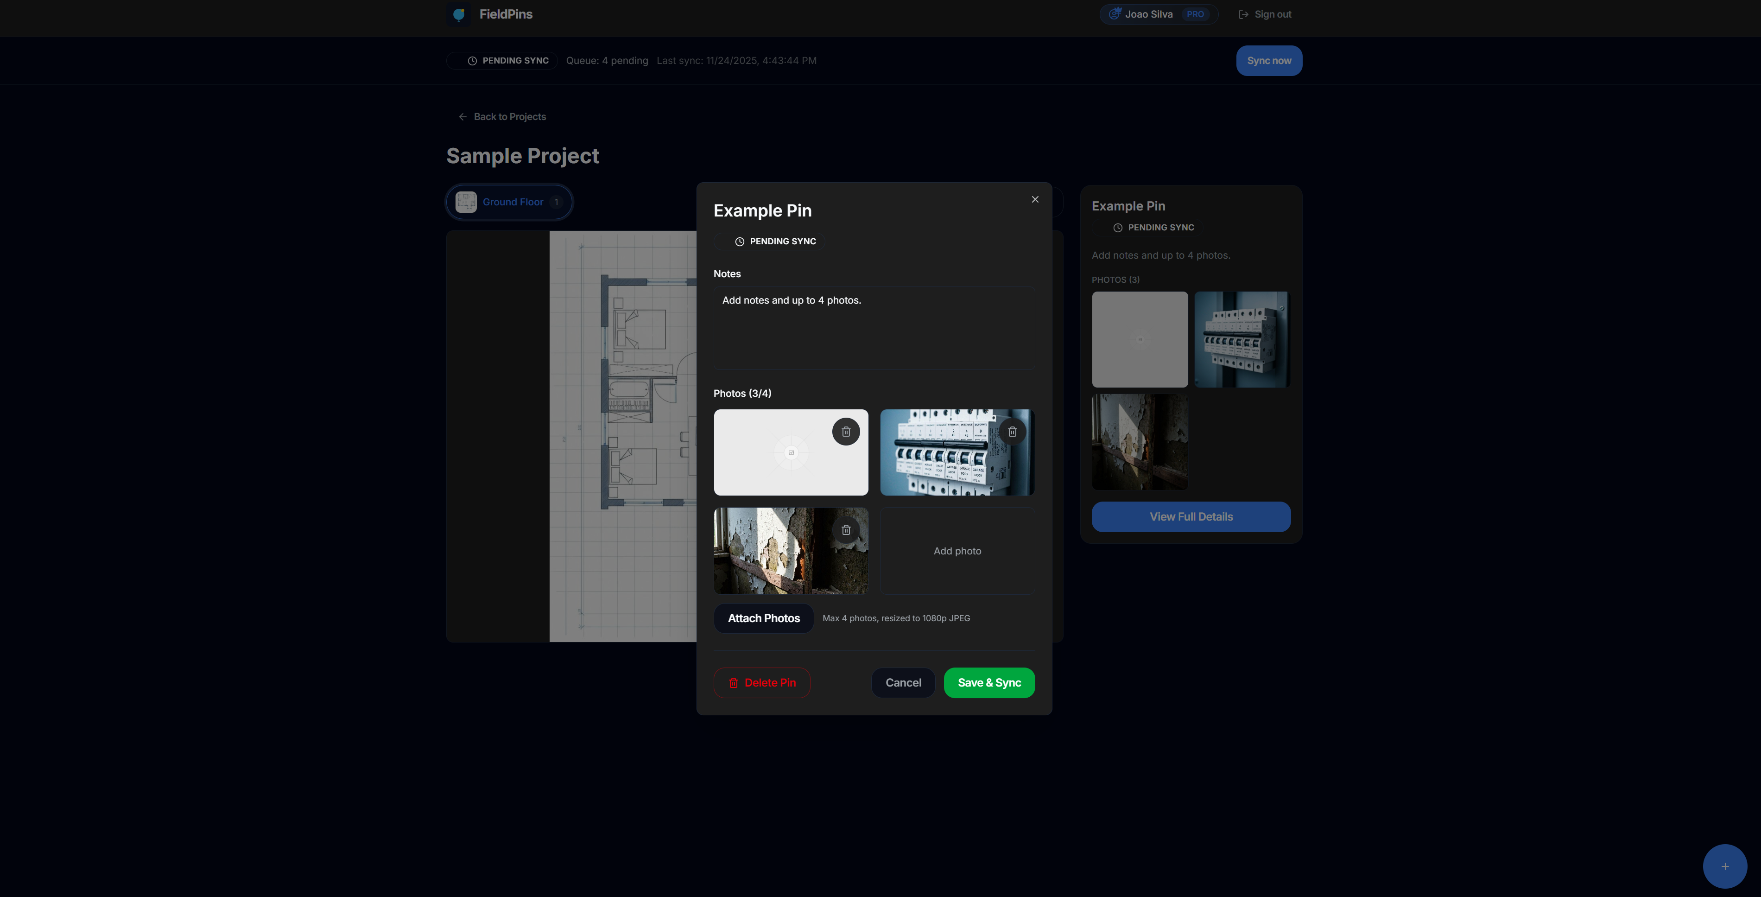Click the Sync now button
This screenshot has height=897, width=1761.
[1268, 60]
